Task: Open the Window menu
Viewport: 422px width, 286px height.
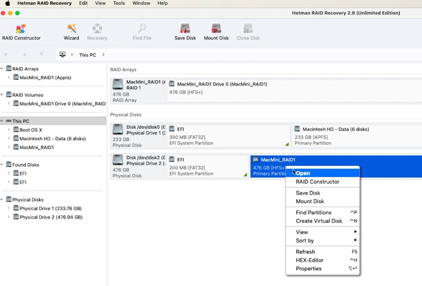Action: tap(141, 3)
